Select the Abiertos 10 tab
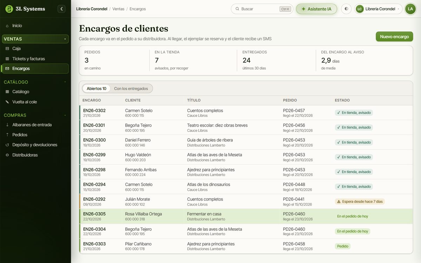421x263 pixels. pos(96,88)
